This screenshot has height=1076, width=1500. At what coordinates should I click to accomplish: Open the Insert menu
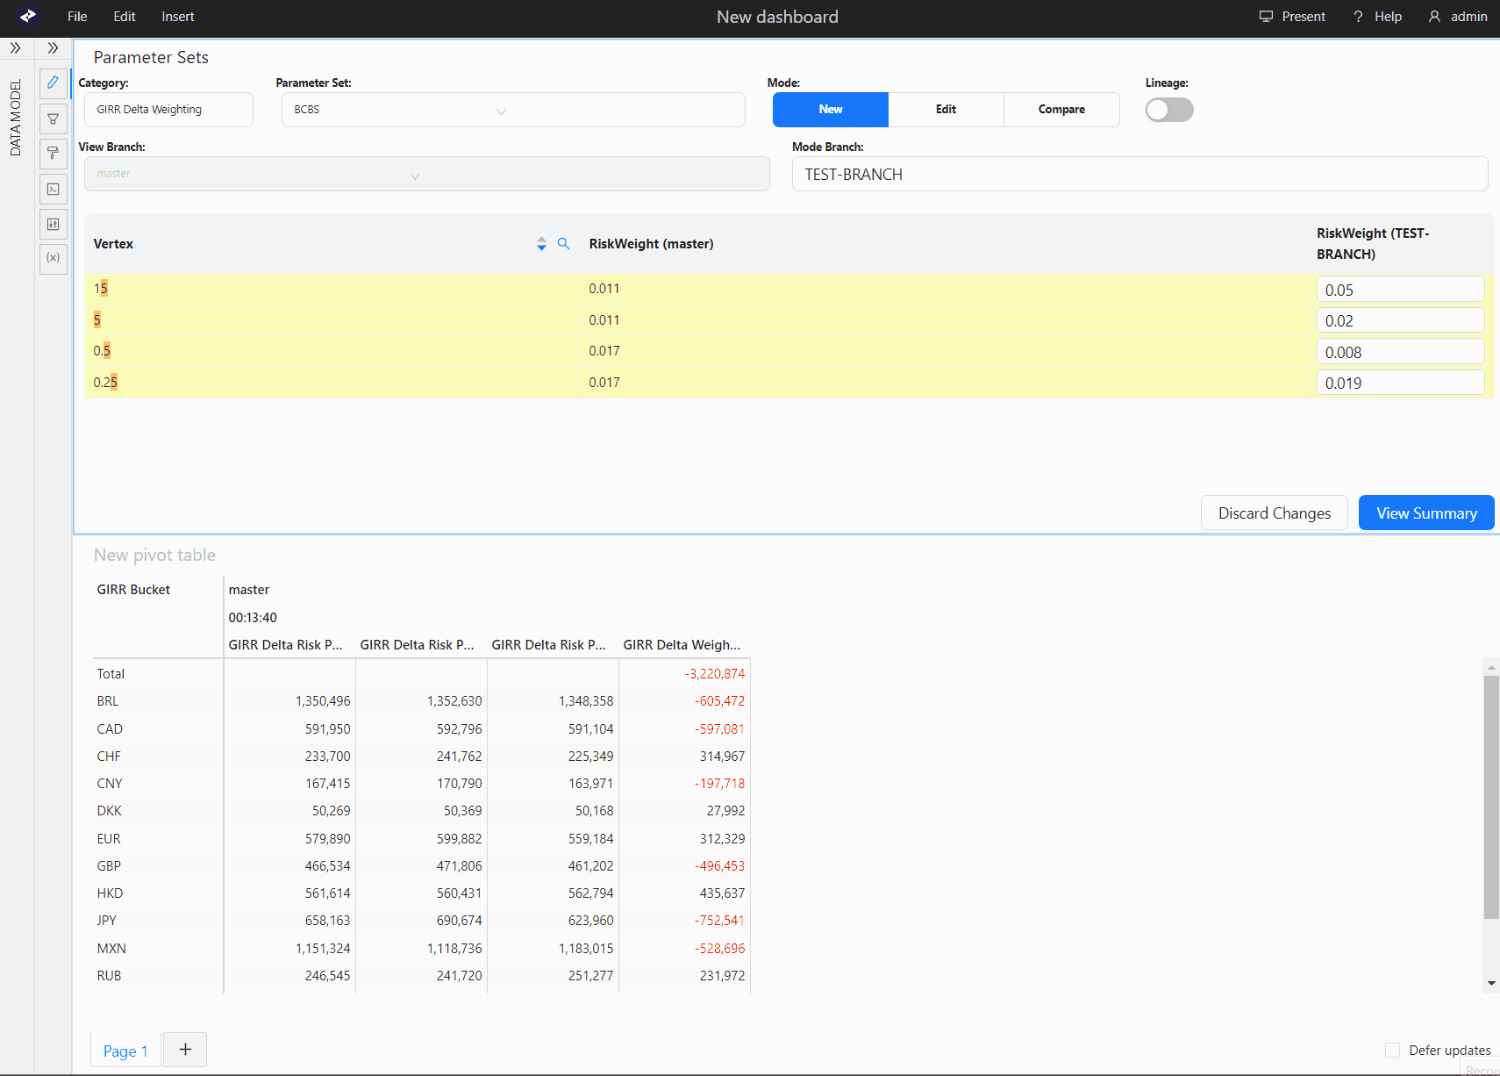(178, 17)
